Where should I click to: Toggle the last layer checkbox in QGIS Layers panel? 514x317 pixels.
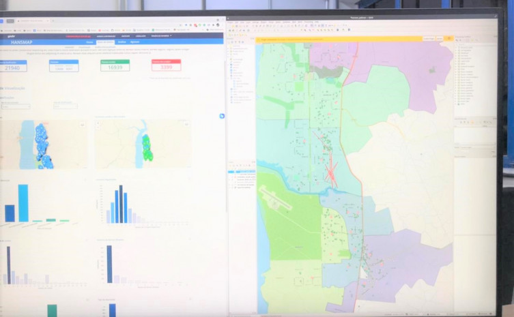(x=233, y=186)
